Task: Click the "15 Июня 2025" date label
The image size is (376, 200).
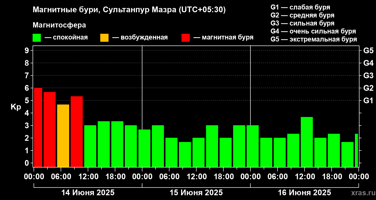Action: (196, 193)
